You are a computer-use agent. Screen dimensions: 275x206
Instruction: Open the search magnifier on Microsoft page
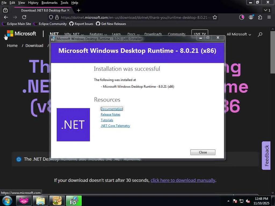click(260, 34)
